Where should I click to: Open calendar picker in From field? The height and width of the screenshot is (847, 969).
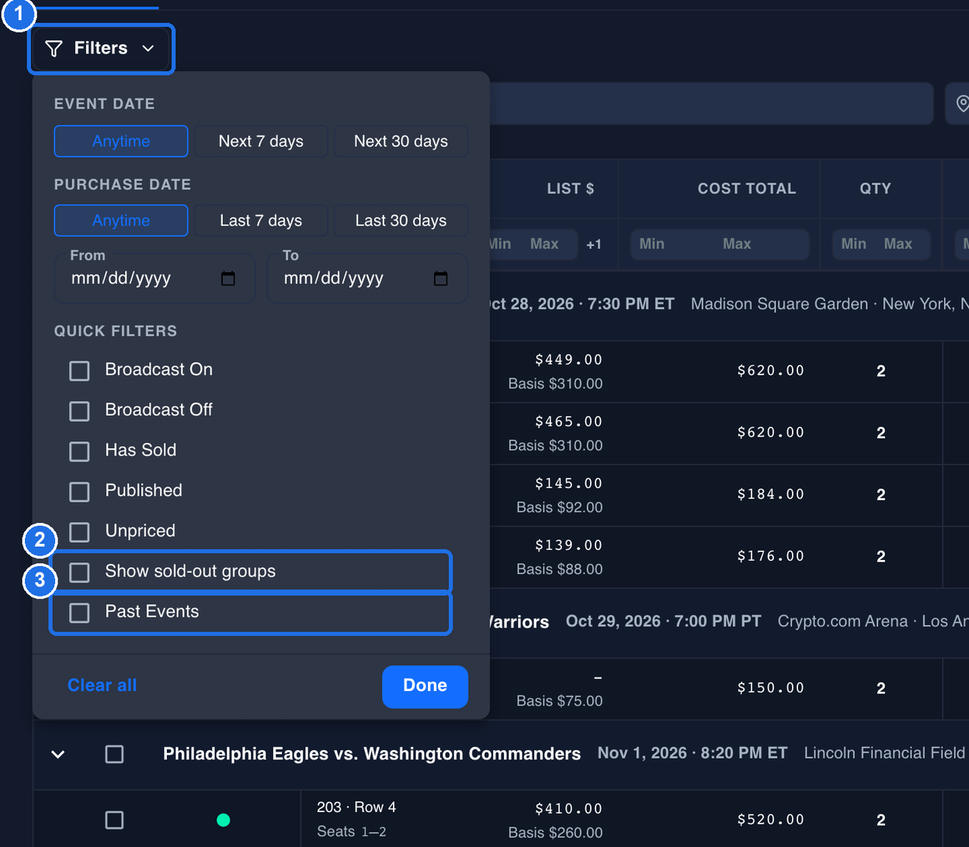pyautogui.click(x=228, y=278)
